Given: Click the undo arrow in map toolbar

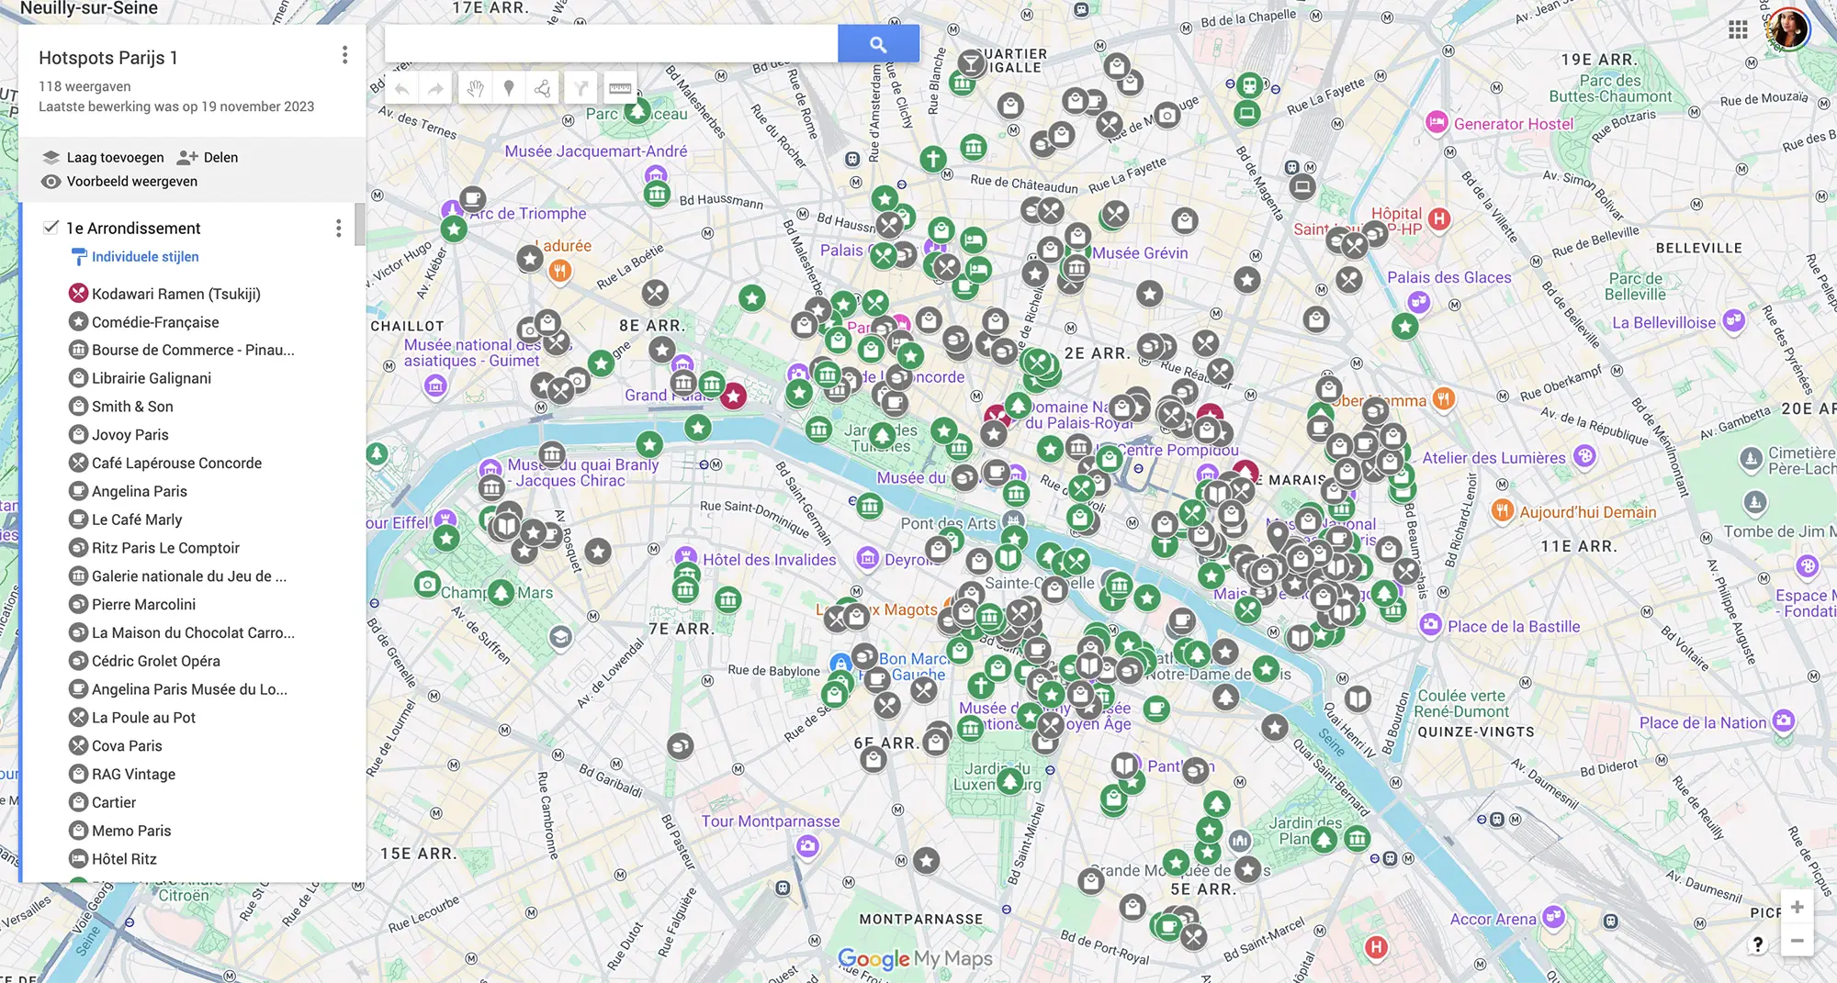Looking at the screenshot, I should click(402, 89).
